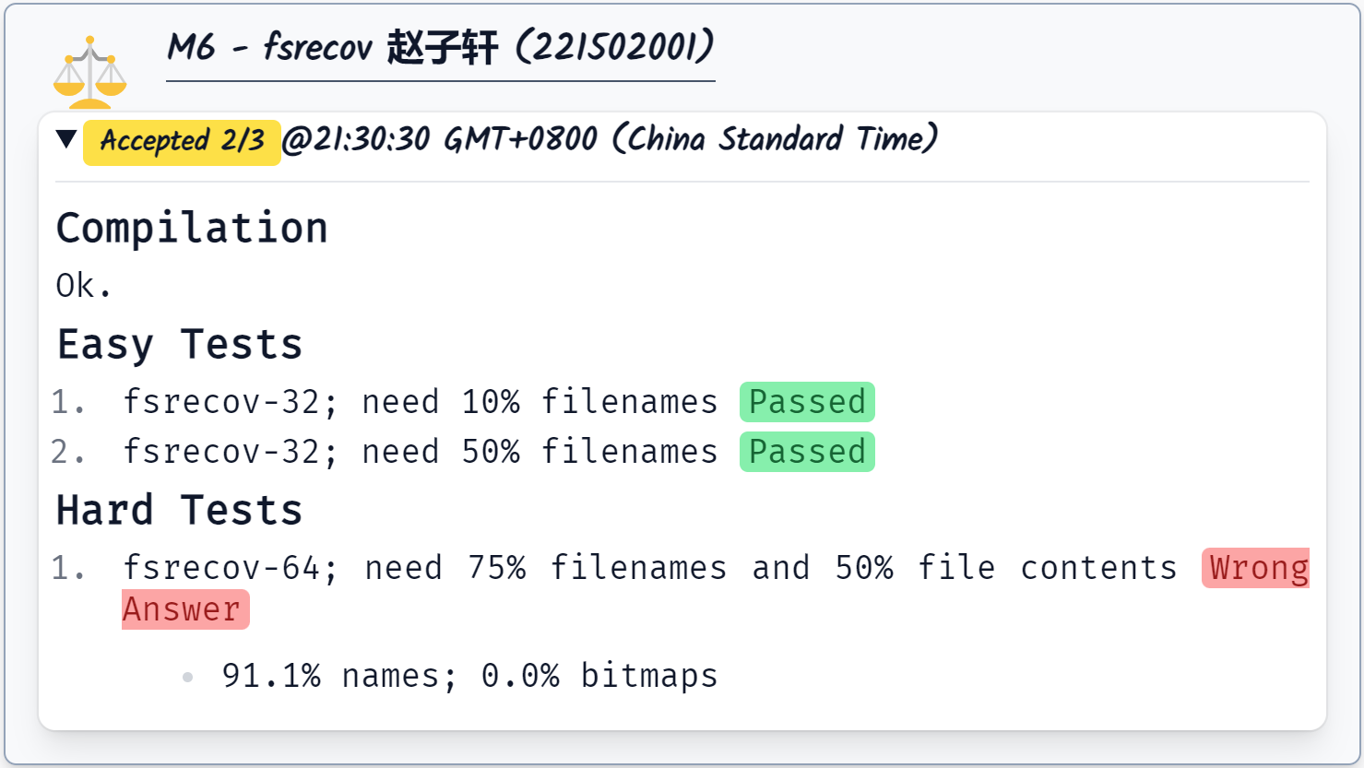Click the golden balance scales icon

[89, 72]
